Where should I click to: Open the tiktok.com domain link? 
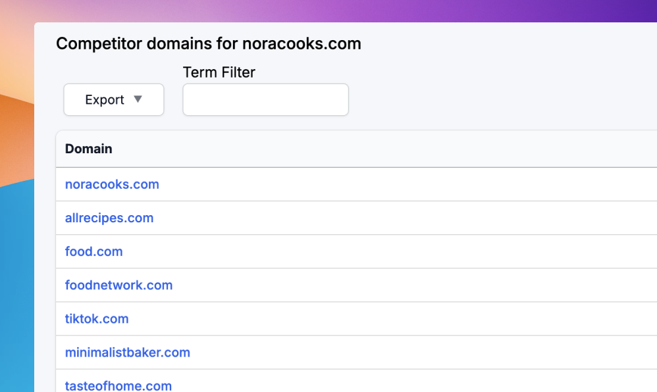tap(97, 319)
